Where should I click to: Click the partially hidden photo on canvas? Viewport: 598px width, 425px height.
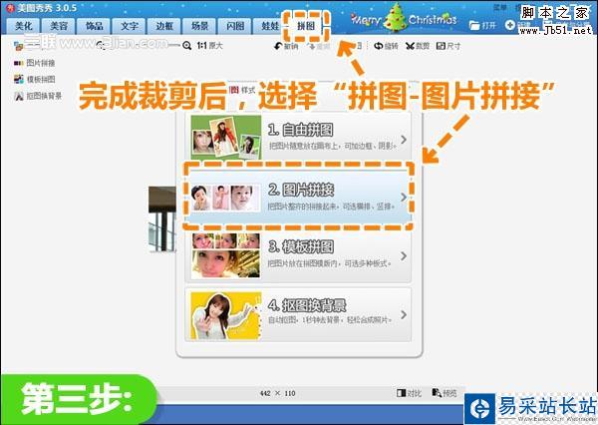click(x=162, y=219)
